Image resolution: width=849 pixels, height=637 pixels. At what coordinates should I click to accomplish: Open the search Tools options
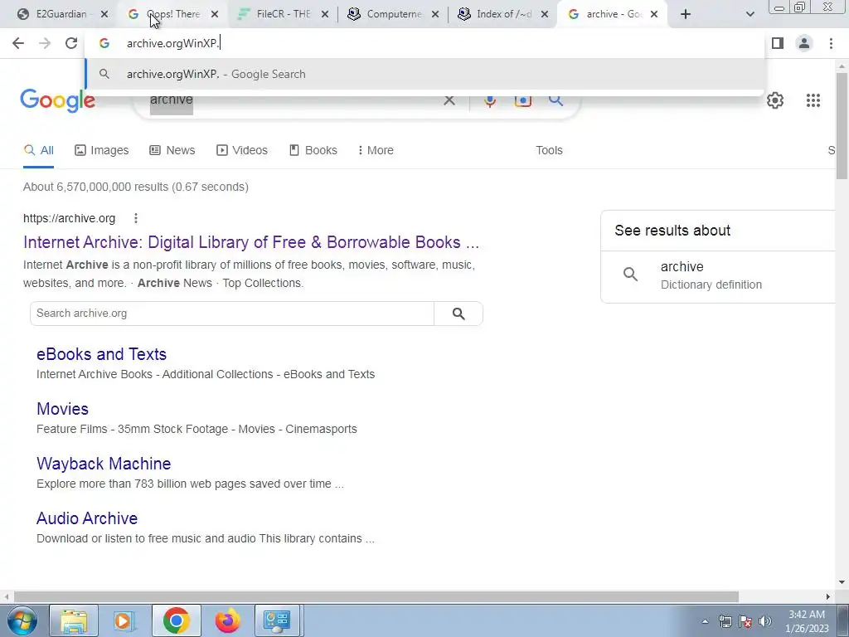coord(549,151)
